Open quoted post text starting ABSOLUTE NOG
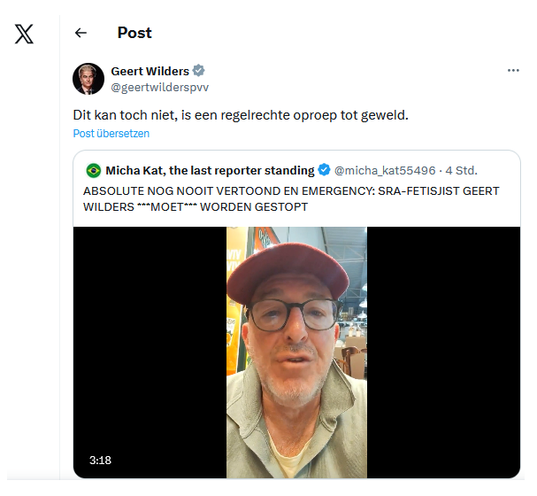Image resolution: width=537 pixels, height=496 pixels. (292, 198)
